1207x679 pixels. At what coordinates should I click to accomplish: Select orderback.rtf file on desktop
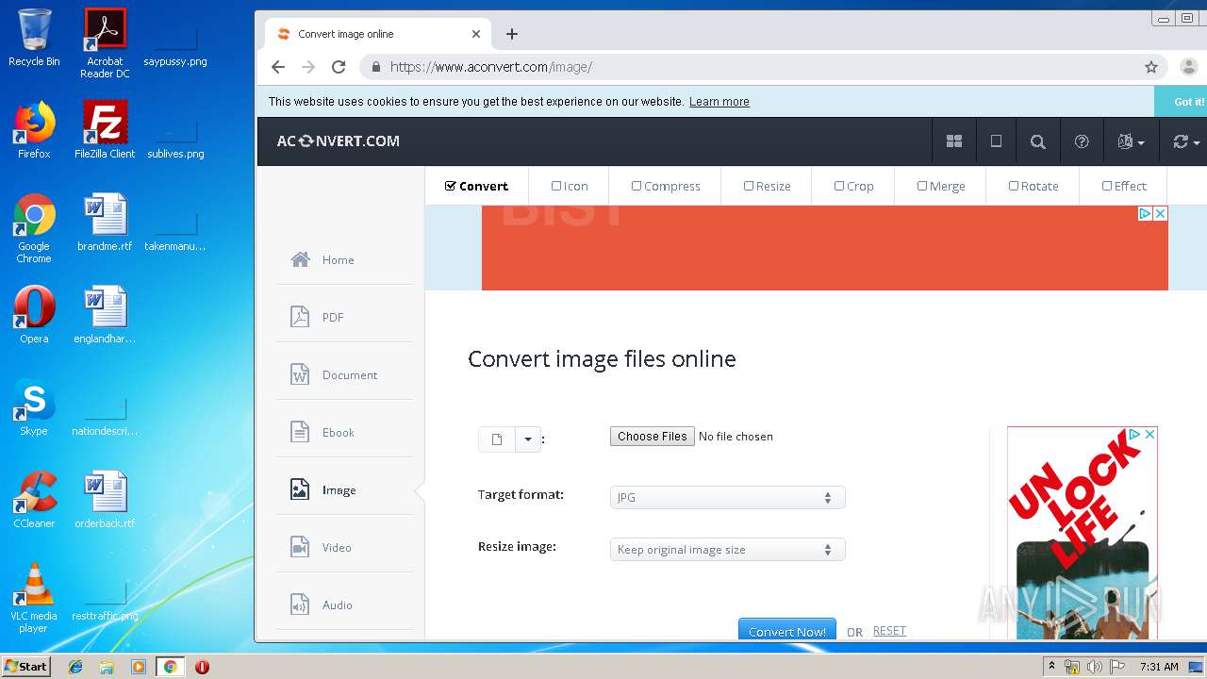point(105,500)
